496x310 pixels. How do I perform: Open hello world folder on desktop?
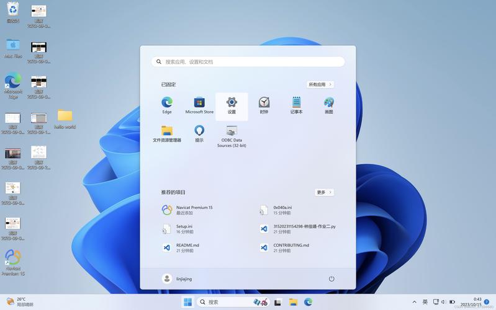point(65,118)
